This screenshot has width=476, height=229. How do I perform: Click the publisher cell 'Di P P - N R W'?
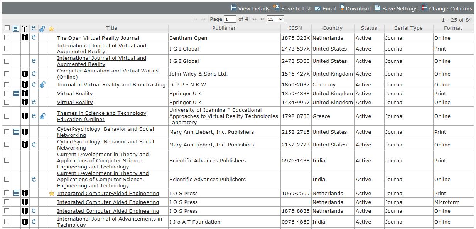click(x=187, y=85)
